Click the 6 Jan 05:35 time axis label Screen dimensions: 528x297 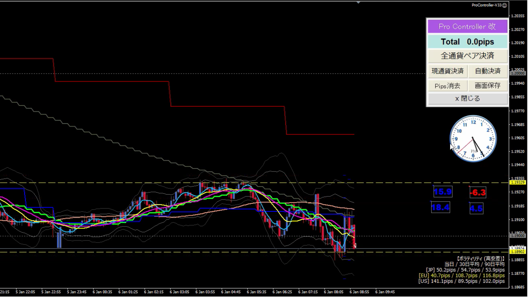tap(256, 292)
